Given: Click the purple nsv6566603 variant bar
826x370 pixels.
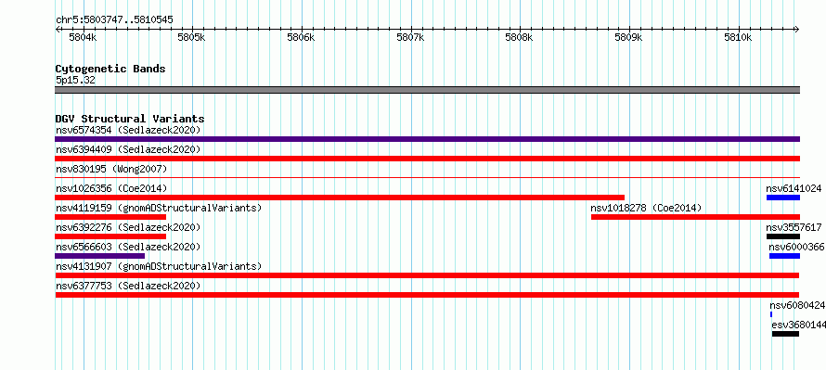Looking at the screenshot, I should [x=99, y=256].
